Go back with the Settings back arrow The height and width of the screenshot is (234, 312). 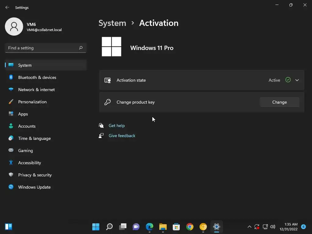coord(7,7)
